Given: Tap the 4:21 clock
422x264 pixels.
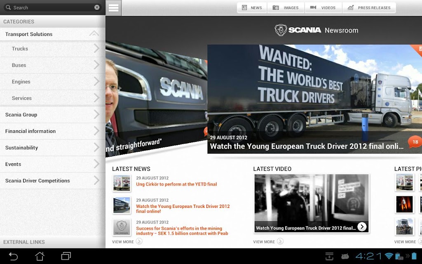Looking at the screenshot, I should pyautogui.click(x=368, y=256).
